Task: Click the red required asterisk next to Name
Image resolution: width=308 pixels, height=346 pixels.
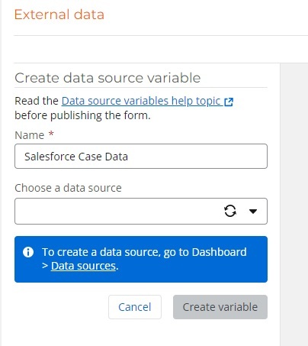Action: pyautogui.click(x=51, y=134)
